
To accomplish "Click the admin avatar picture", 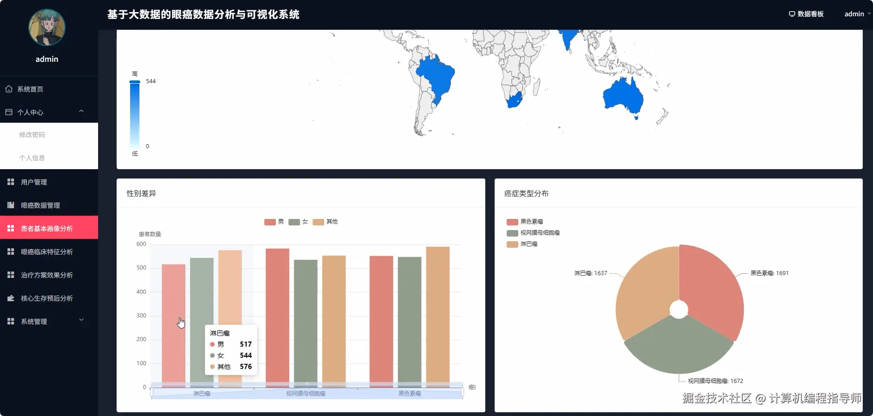I will tap(47, 27).
